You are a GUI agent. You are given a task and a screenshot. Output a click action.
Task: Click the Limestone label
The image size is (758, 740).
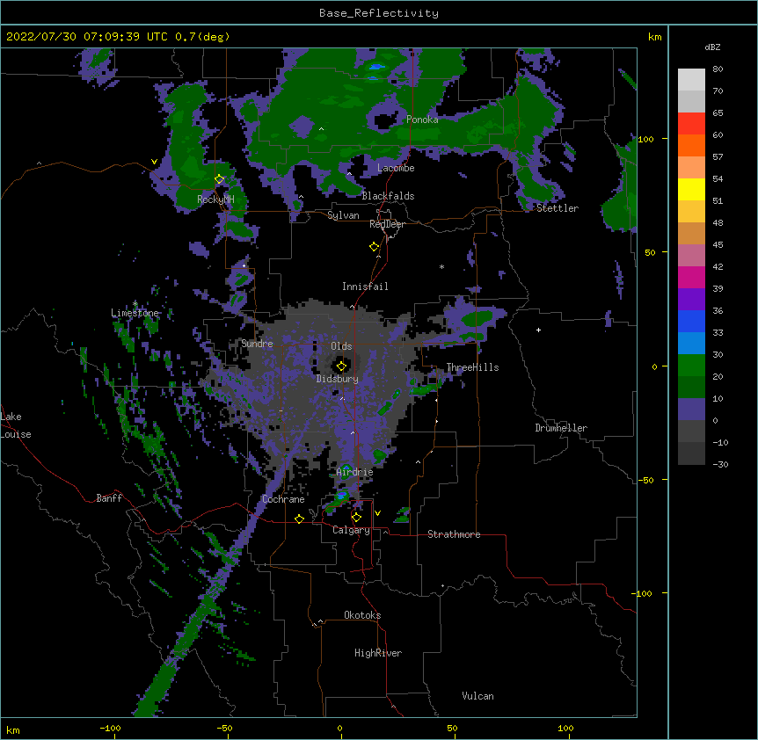tap(135, 313)
